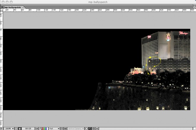
Task: Toggle pixel aspect ratio correction
Action: pos(86,129)
